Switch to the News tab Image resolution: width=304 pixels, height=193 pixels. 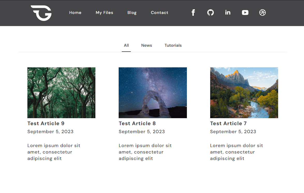(147, 45)
